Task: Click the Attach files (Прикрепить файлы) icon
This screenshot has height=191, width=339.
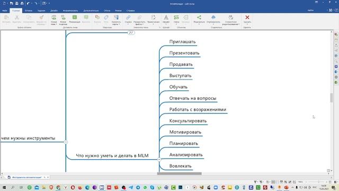Action: 139,18
